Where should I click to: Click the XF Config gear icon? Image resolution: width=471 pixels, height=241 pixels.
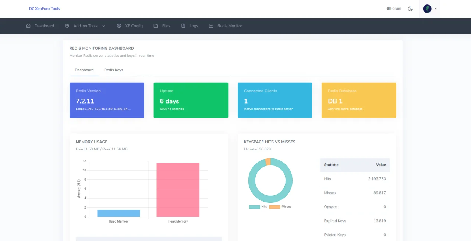119,26
